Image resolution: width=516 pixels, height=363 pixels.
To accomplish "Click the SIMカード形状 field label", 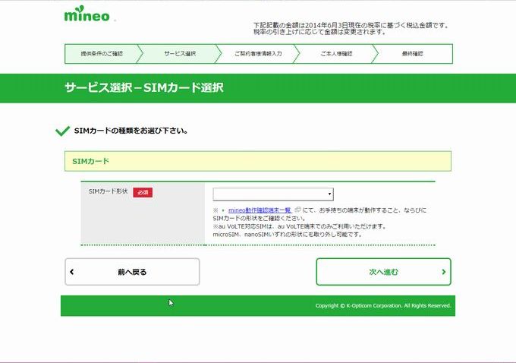I will 109,192.
